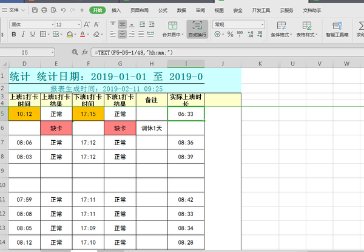Open the 文件 menu
The image size is (364, 252).
[14, 10]
